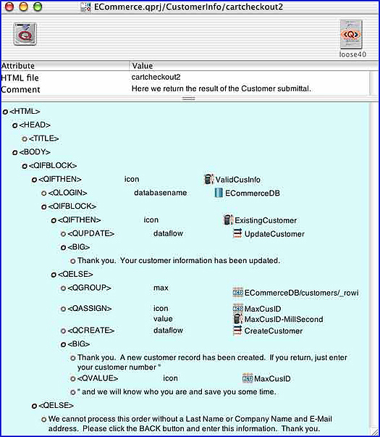The width and height of the screenshot is (380, 437).
Task: Select the ExistingCustomer expression icon
Action: [x=228, y=220]
